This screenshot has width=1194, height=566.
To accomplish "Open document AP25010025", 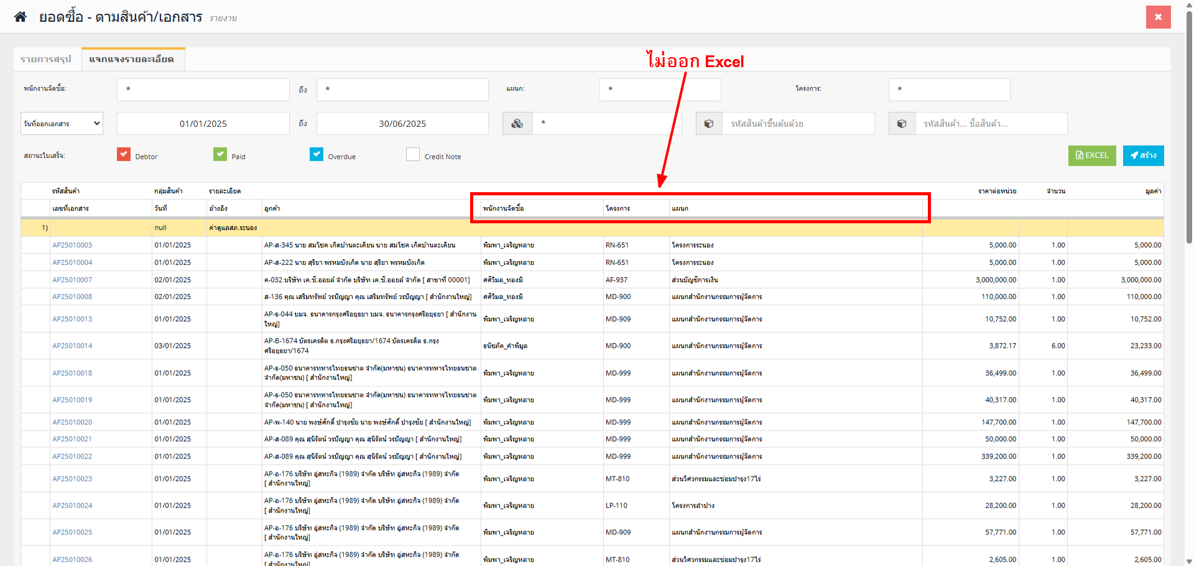I will pyautogui.click(x=72, y=532).
